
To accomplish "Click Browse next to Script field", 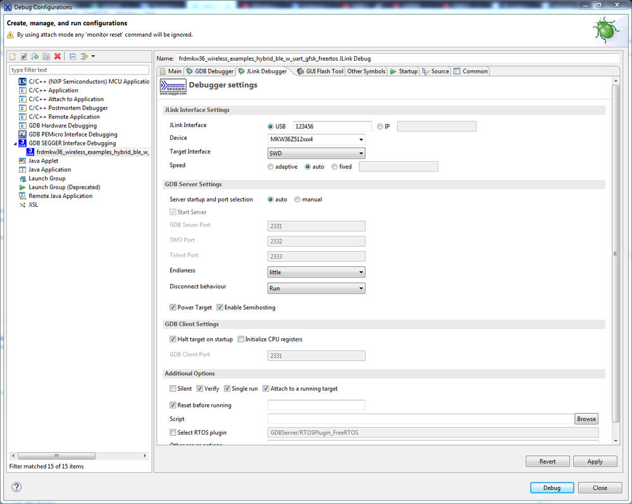I will pos(586,419).
